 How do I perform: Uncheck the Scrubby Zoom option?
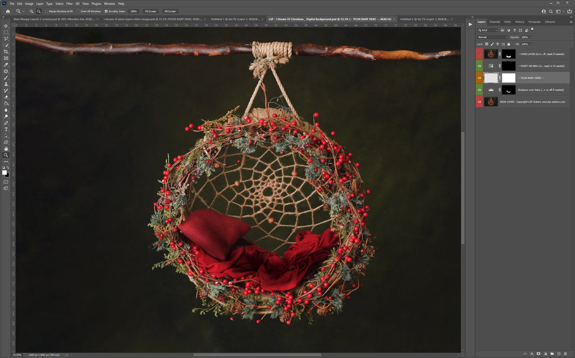coord(106,11)
